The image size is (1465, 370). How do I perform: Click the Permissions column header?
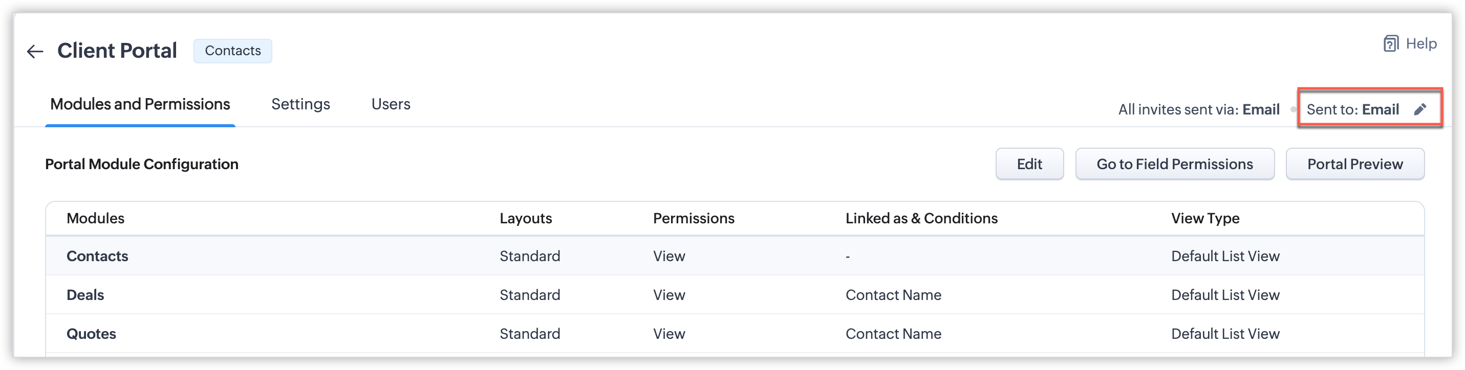pyautogui.click(x=693, y=219)
